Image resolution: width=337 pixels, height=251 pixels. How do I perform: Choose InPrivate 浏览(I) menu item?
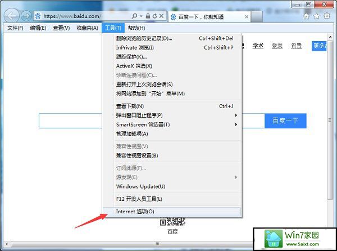[172, 48]
